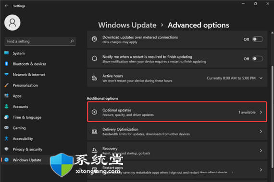Click the Personalization brush icon
274x182 pixels.
(6, 85)
